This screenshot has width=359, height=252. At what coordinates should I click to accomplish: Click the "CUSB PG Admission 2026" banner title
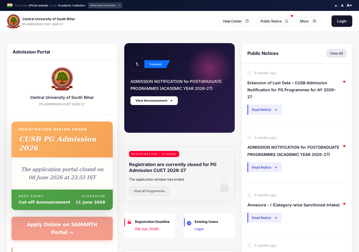click(x=58, y=143)
